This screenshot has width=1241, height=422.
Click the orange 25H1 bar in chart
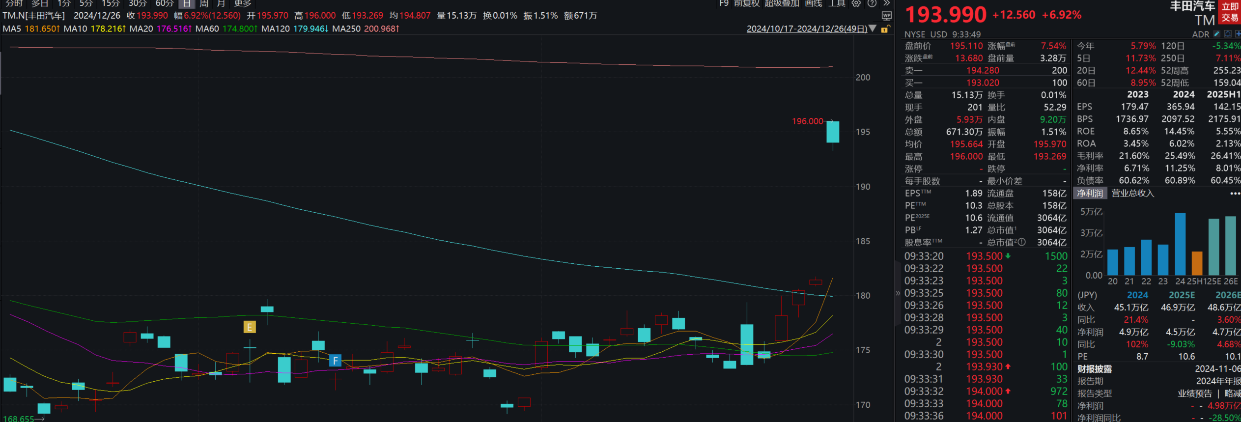1197,263
